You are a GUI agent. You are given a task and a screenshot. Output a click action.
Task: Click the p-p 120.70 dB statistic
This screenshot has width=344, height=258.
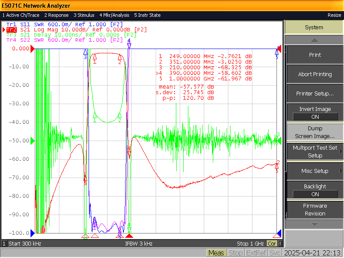[188, 98]
